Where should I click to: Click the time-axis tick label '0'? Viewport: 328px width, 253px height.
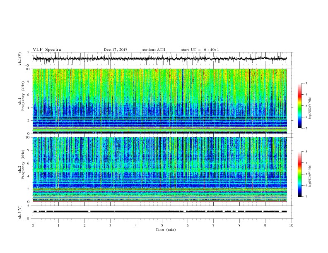[33, 225]
